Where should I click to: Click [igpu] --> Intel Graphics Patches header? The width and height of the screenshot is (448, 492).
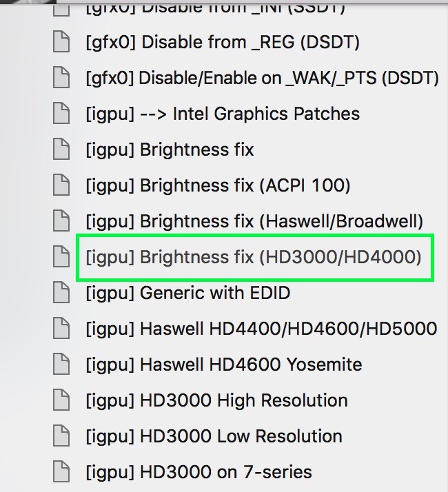coord(223,114)
